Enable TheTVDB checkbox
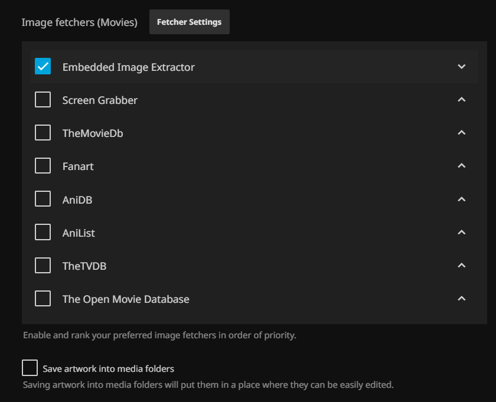The width and height of the screenshot is (496, 402). click(x=43, y=266)
